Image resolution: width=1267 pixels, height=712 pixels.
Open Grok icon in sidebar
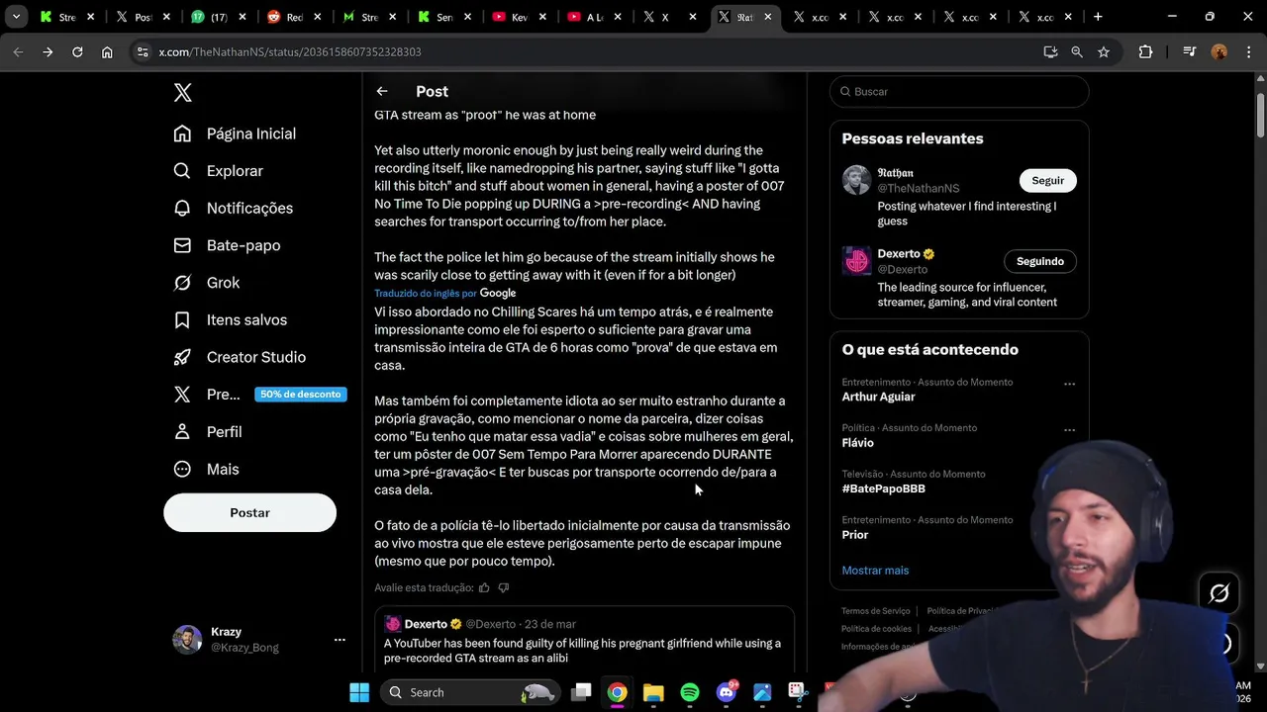[182, 283]
